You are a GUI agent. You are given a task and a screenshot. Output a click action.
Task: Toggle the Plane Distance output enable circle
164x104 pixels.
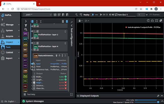click(x=32, y=88)
